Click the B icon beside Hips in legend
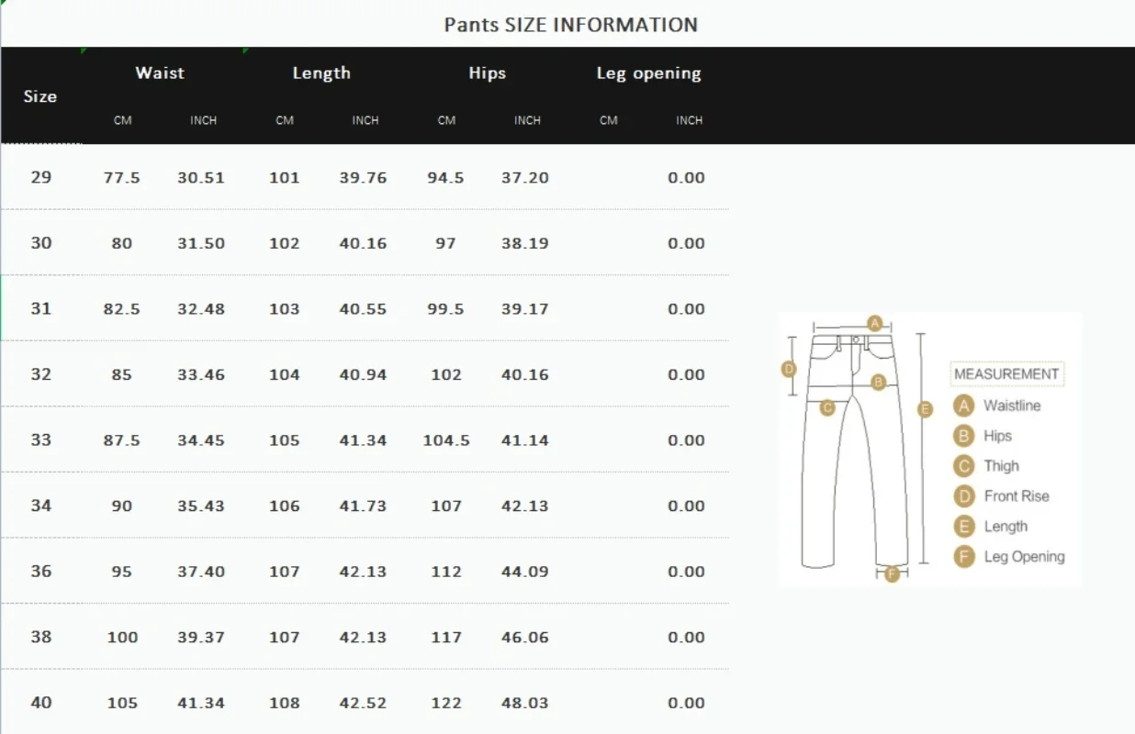Image resolution: width=1135 pixels, height=734 pixels. 963,436
